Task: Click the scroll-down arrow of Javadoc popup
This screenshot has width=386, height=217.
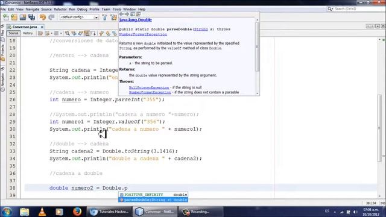Action: (x=258, y=93)
